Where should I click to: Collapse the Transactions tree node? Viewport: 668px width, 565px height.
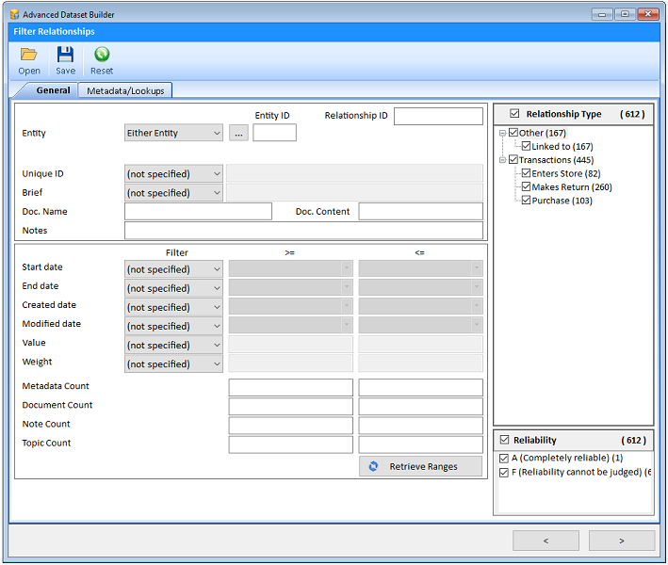click(503, 160)
